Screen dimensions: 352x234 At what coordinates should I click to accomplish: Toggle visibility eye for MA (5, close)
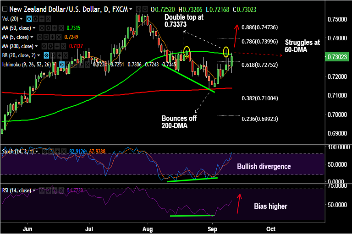[39, 37]
